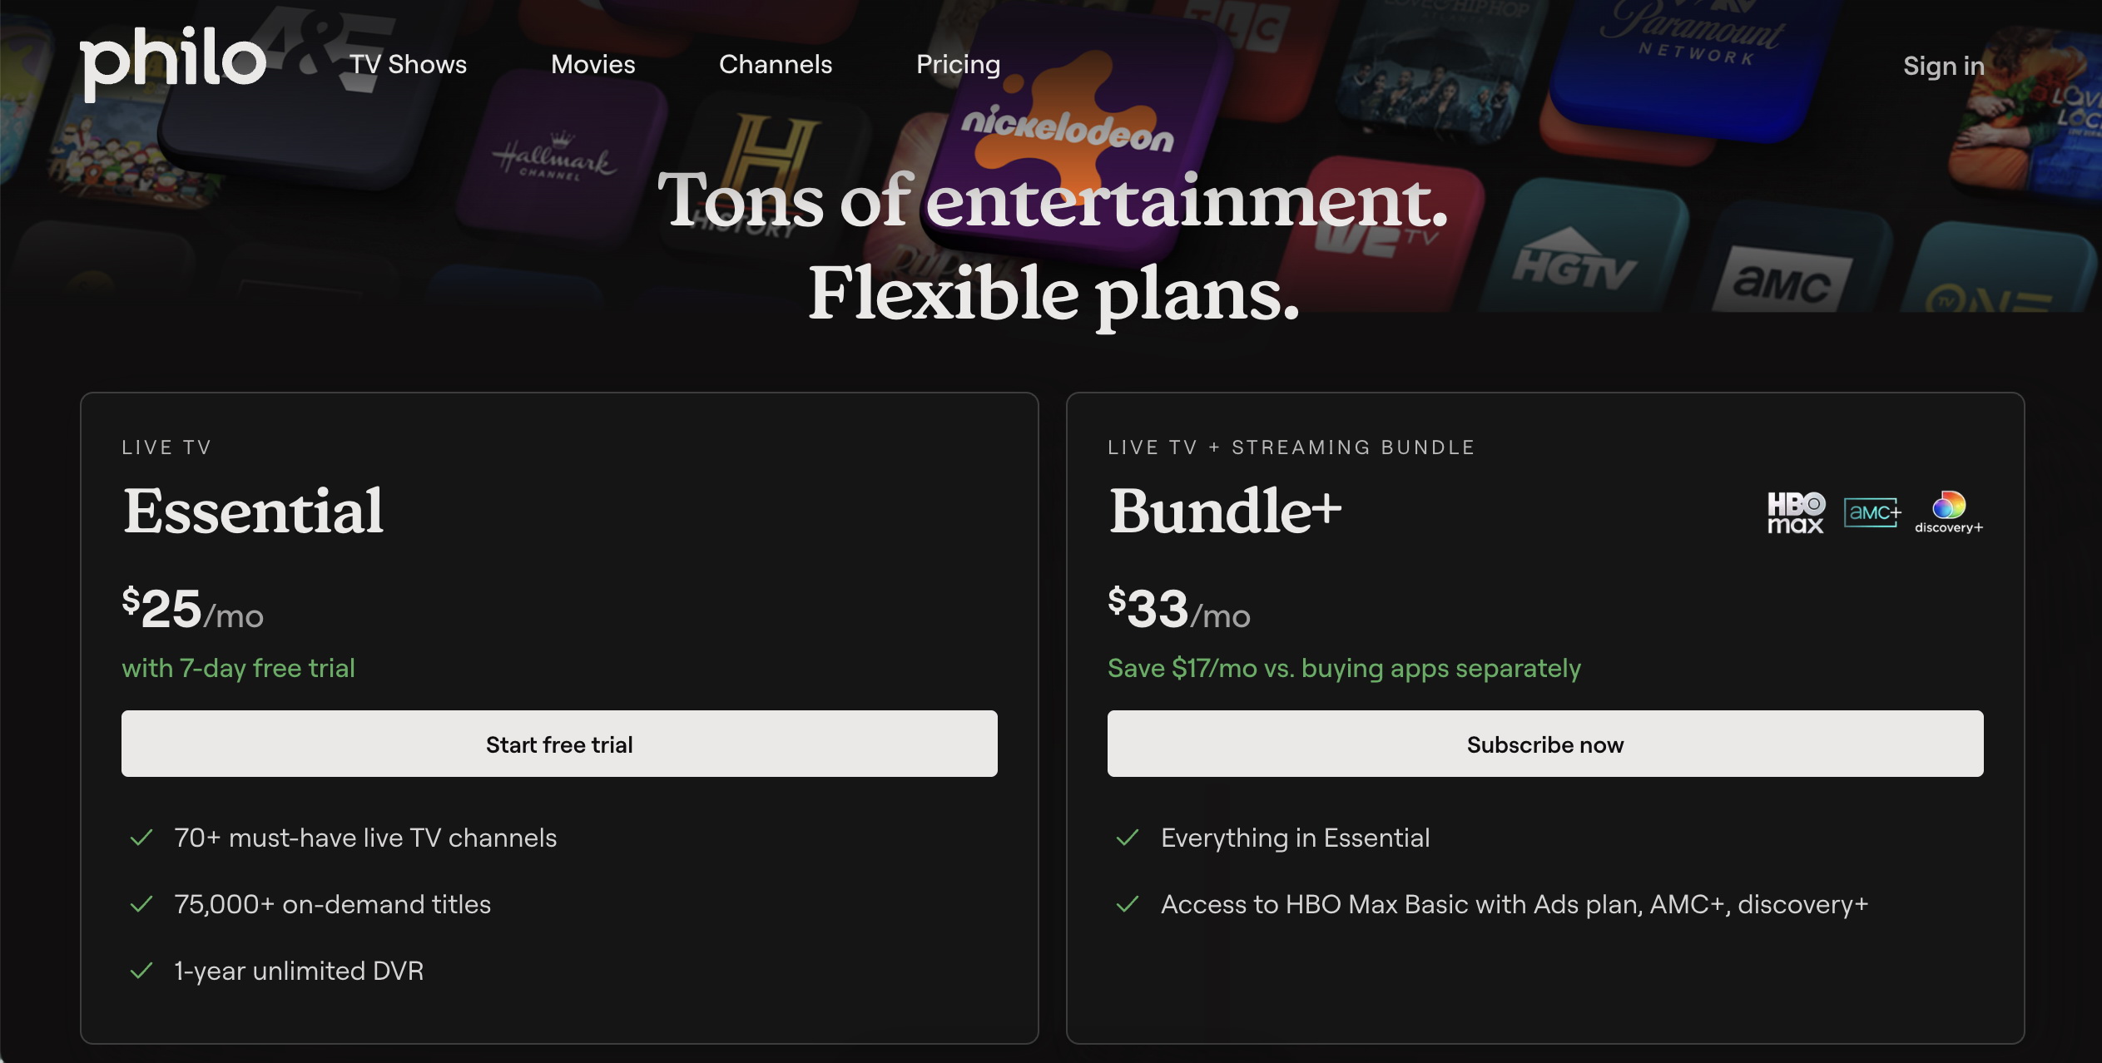The width and height of the screenshot is (2102, 1063).
Task: Click the discovery+ logo
Action: 1948,512
